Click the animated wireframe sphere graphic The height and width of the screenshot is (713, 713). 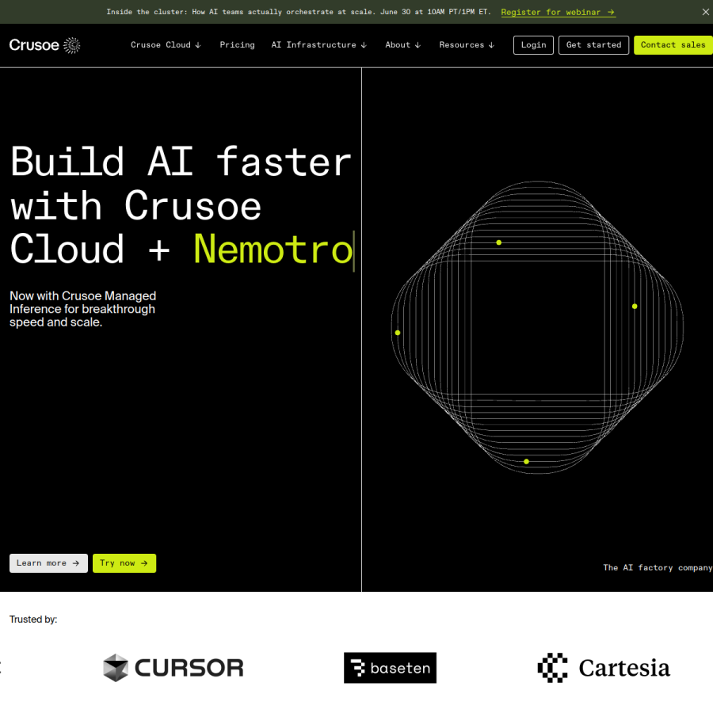(537, 327)
